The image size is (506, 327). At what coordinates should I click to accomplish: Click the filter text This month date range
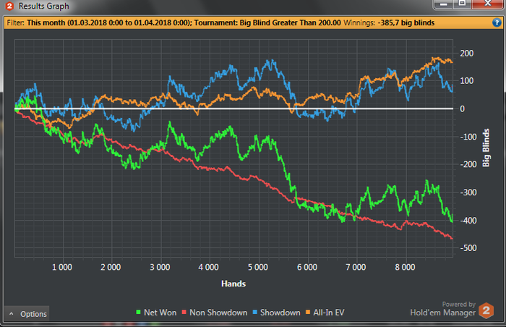[x=109, y=22]
